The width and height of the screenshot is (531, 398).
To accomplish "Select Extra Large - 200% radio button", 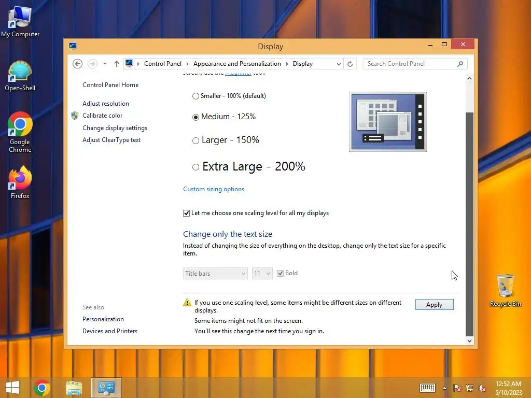I will point(195,167).
